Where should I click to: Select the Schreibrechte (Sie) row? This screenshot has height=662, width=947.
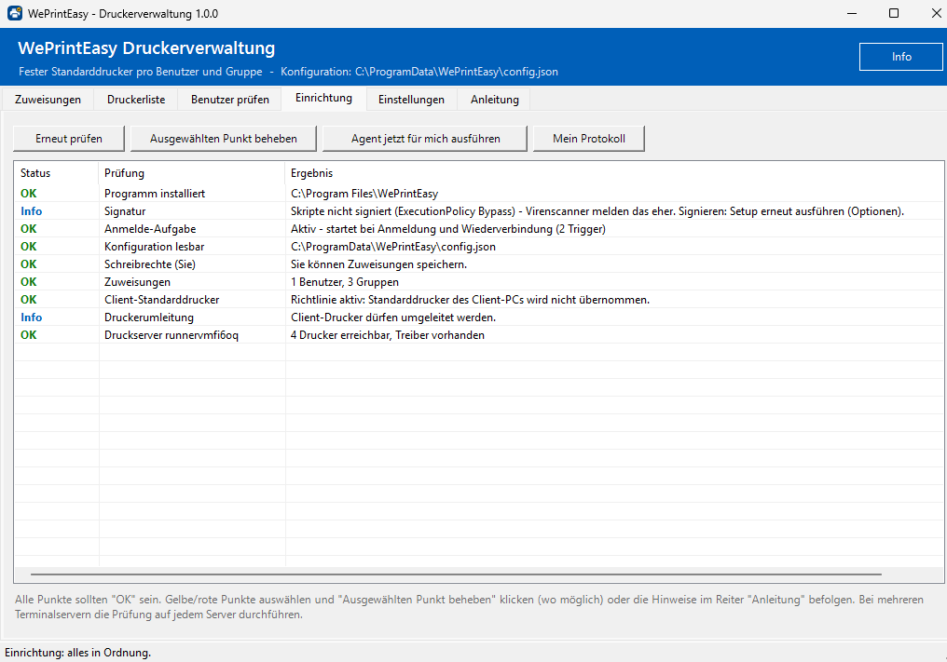[478, 264]
